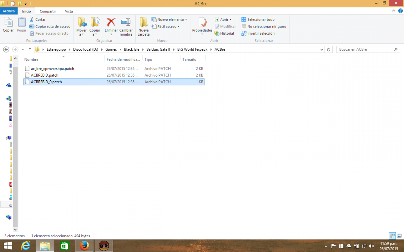The image size is (404, 252).
Task: Create a Nueva carpeta
Action: coord(144,27)
